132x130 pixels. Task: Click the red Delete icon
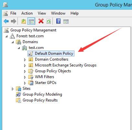click(41, 21)
